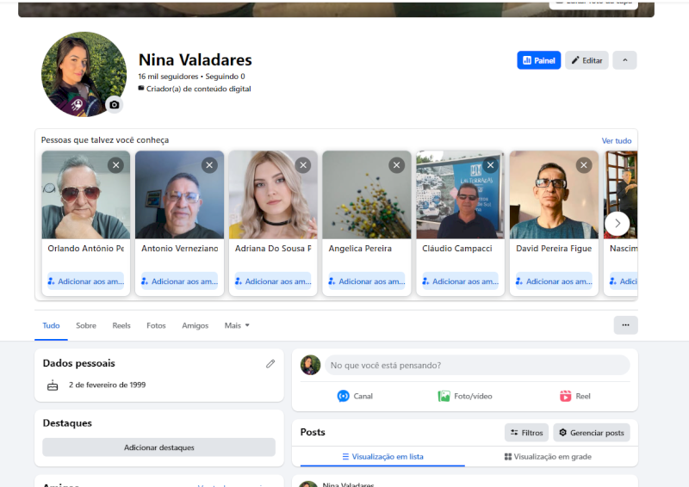Image resolution: width=689 pixels, height=487 pixels.
Task: Add Angelica Pereira as friend
Action: tap(367, 281)
